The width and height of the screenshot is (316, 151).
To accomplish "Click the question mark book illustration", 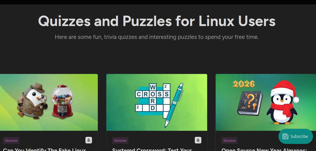I will [x=250, y=103].
